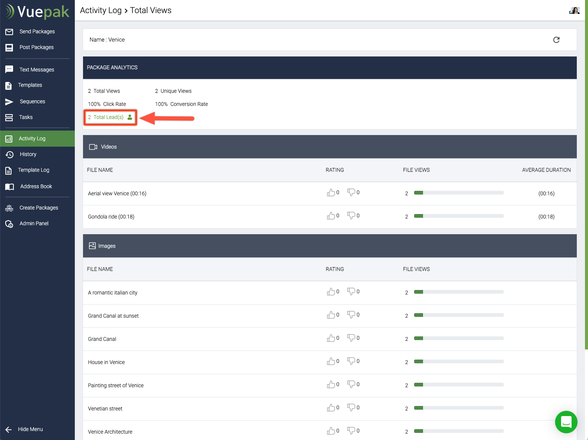This screenshot has height=440, width=588.
Task: Dislike the House in Venice image
Action: (351, 361)
